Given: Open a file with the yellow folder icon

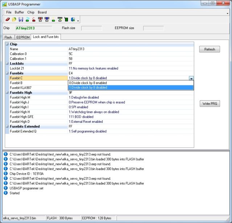Looking at the screenshot, I should 14,20.
